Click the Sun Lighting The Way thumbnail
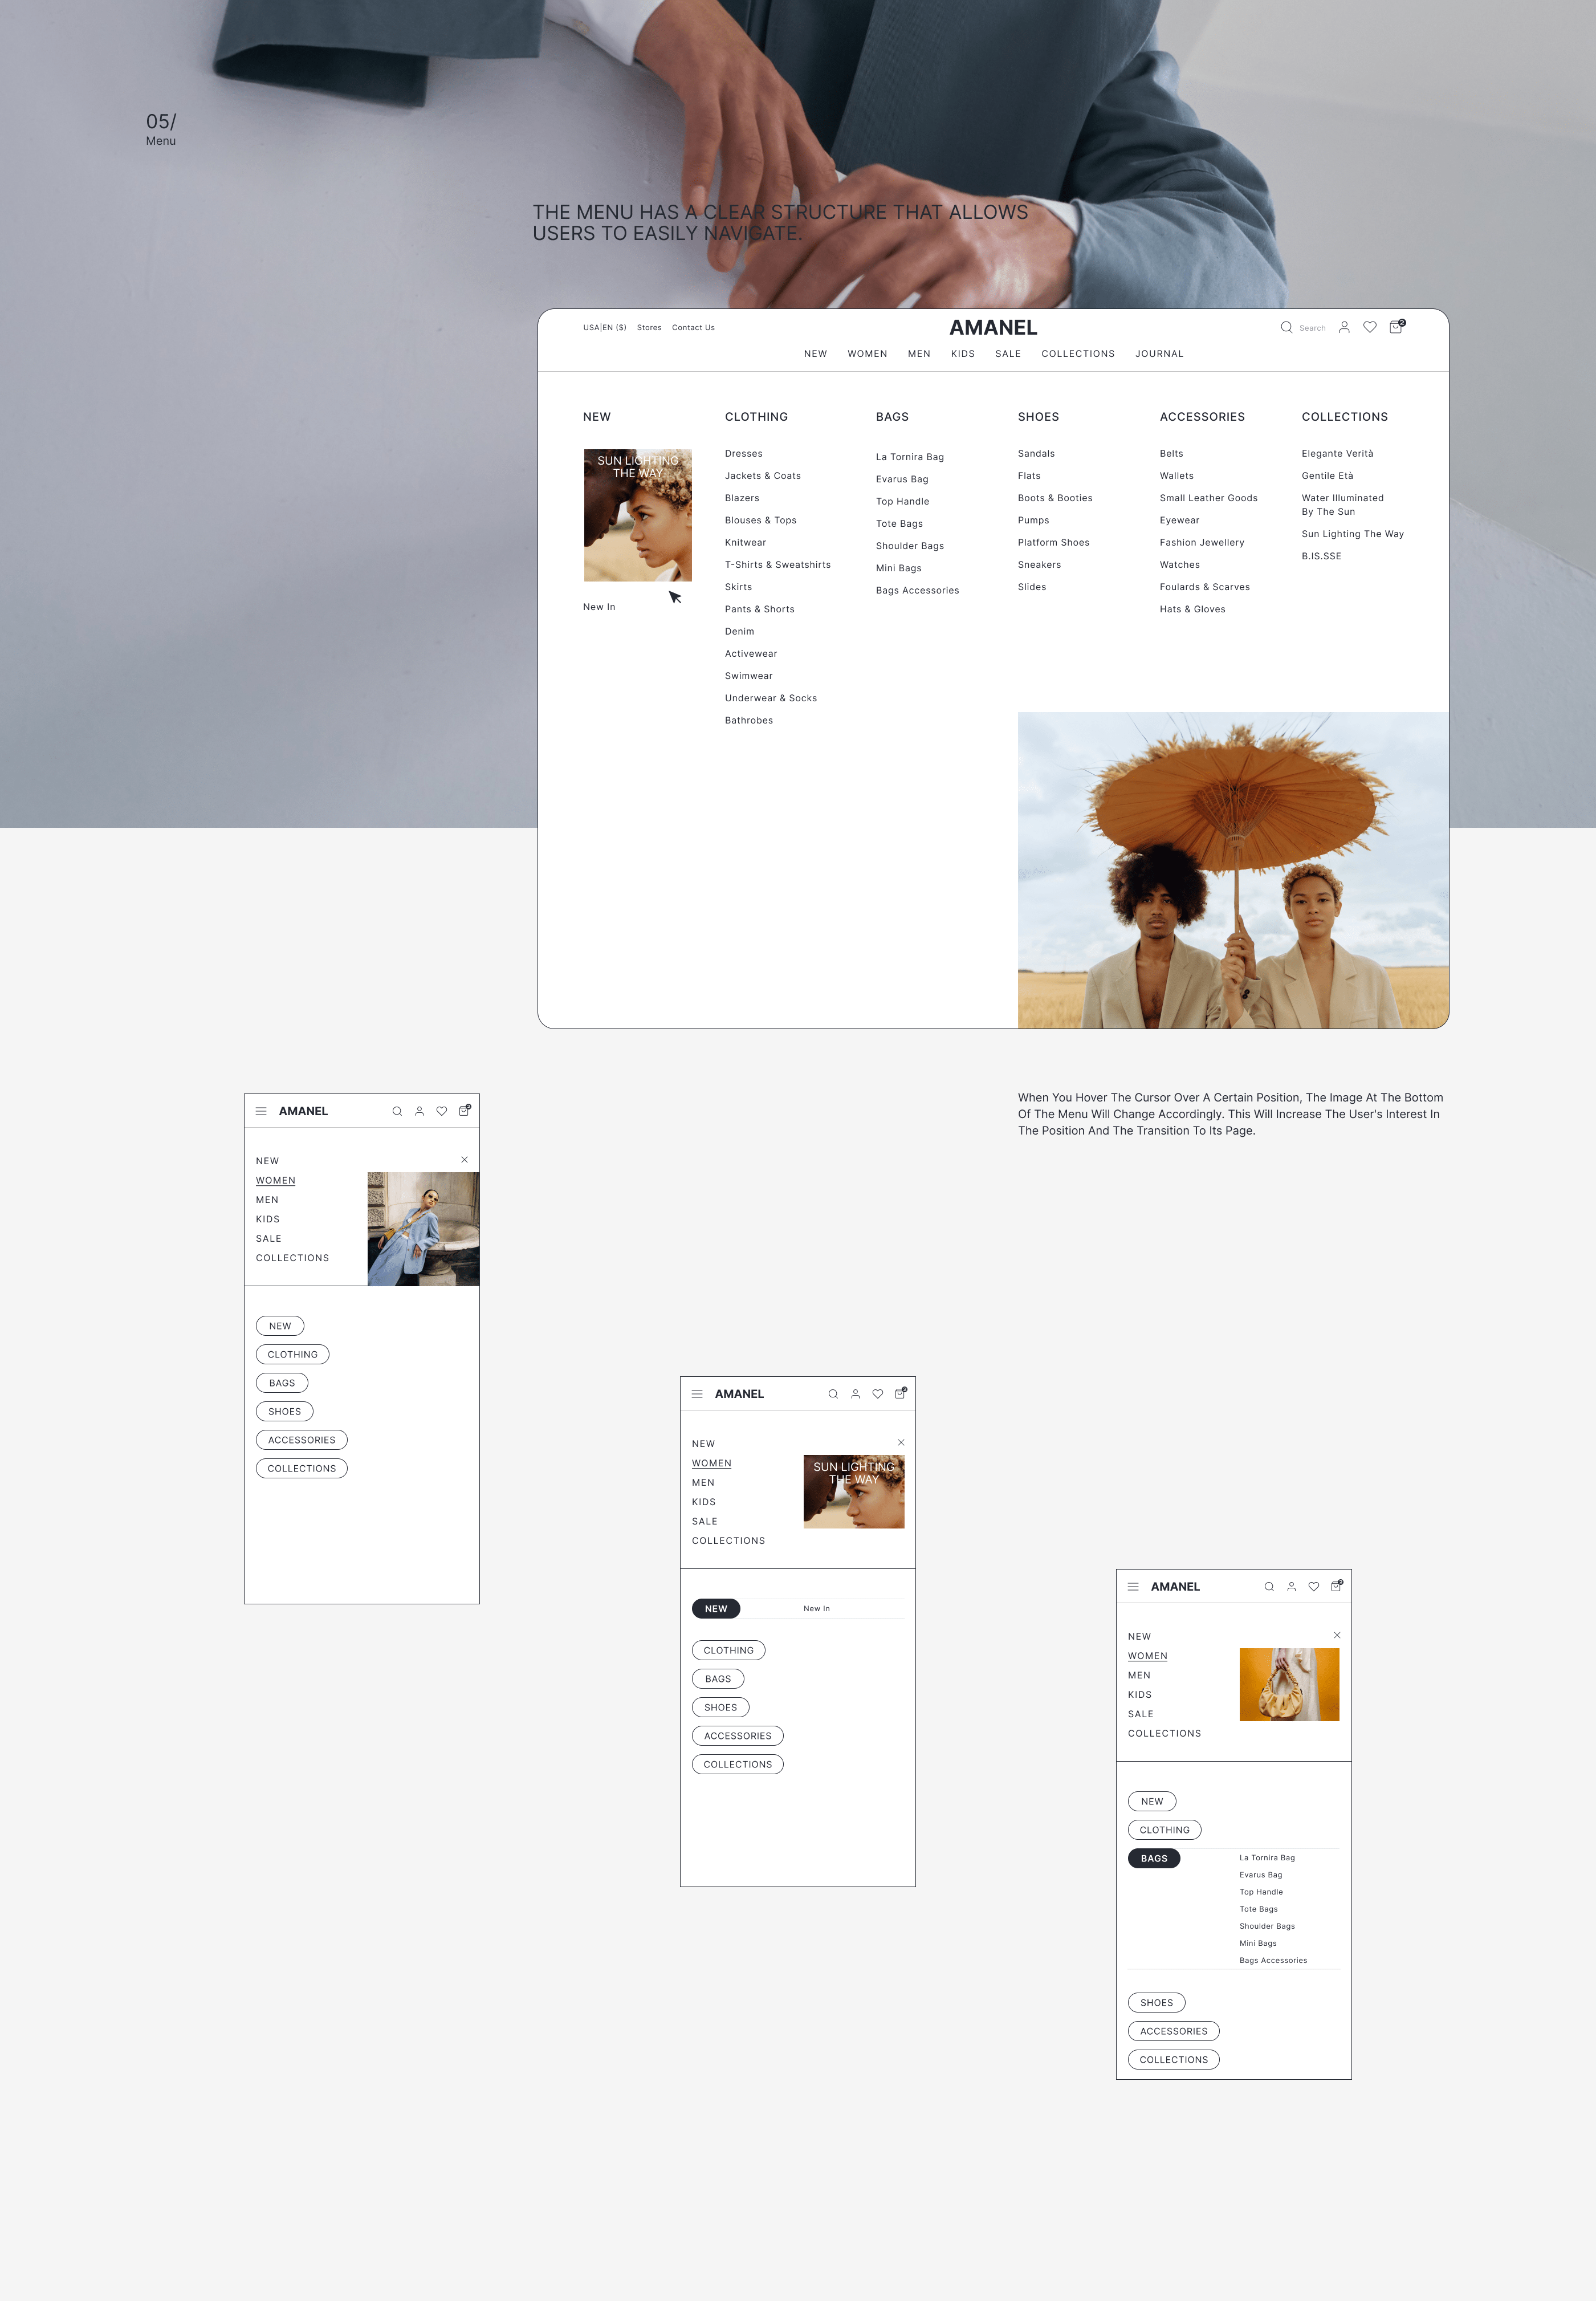 (637, 515)
